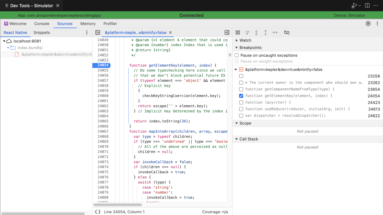Close the Dev Tools - Simulator tab
Viewport: 383px width, 215px height.
click(58, 6)
